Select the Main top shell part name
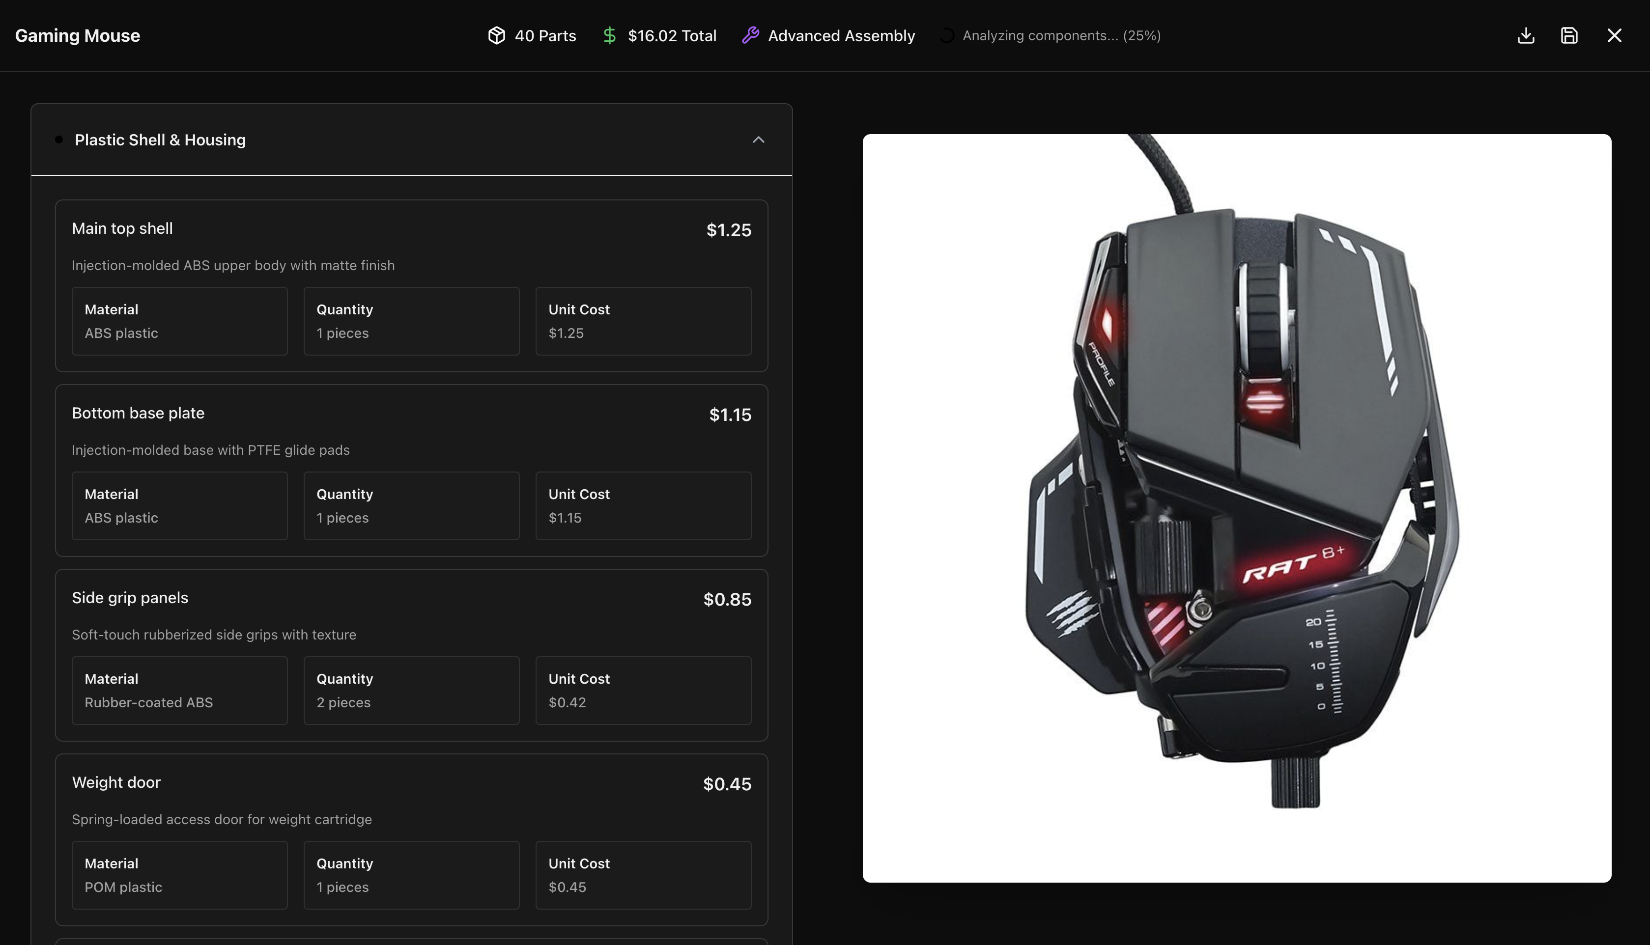Image resolution: width=1650 pixels, height=945 pixels. 122,228
